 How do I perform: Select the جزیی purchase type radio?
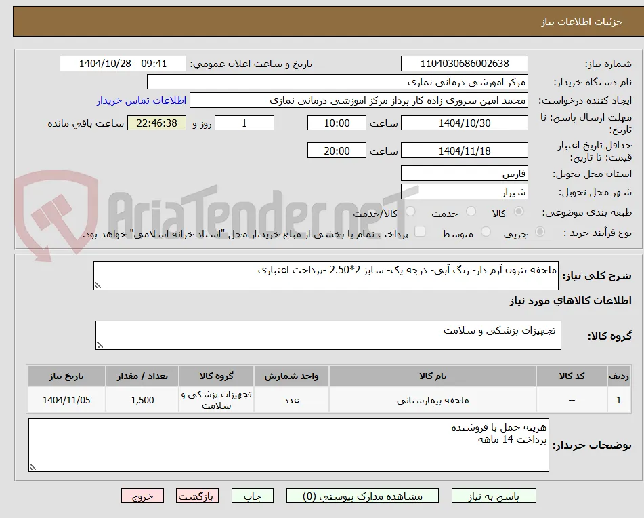(x=540, y=232)
